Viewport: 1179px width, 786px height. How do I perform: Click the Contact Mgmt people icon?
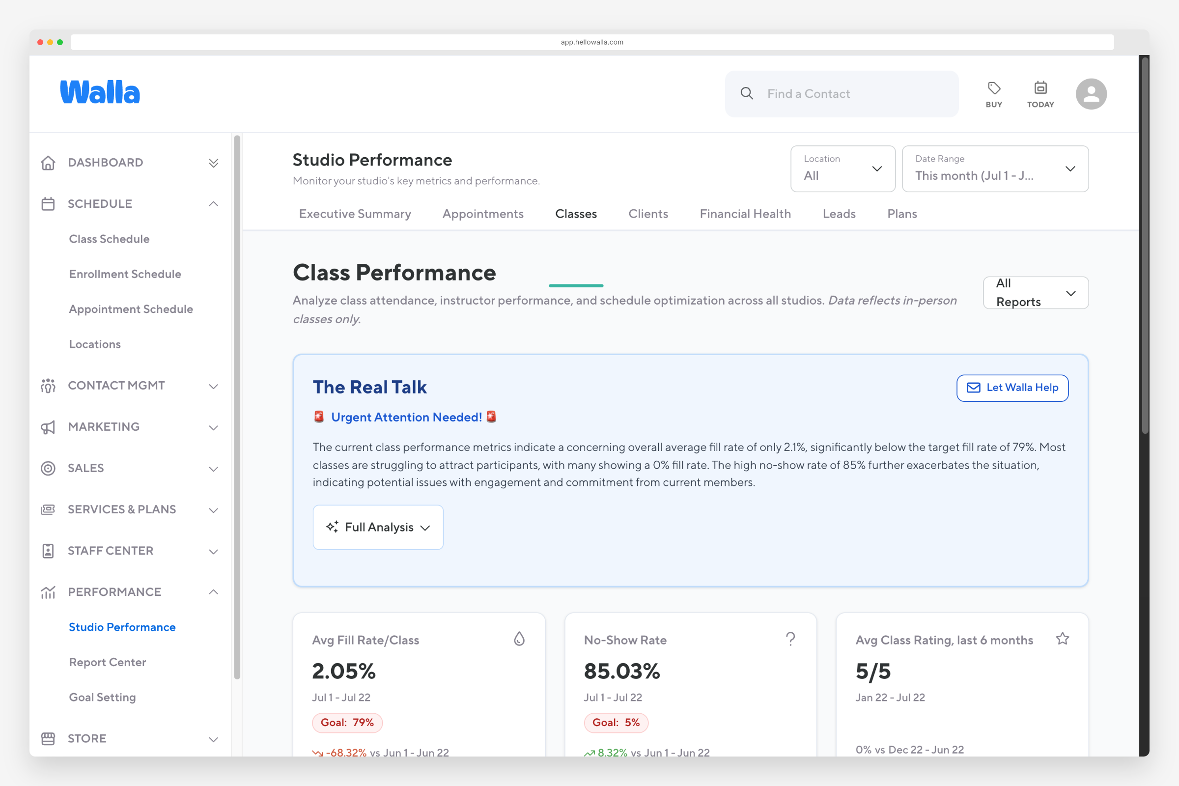click(48, 386)
